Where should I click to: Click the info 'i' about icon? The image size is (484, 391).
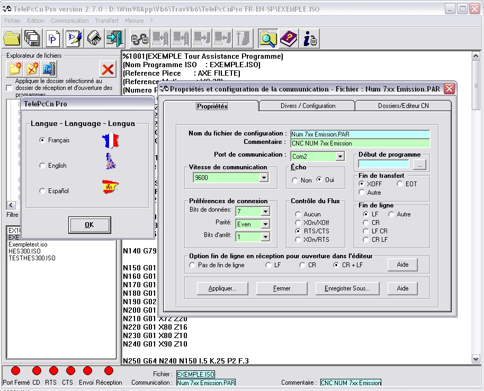309,39
